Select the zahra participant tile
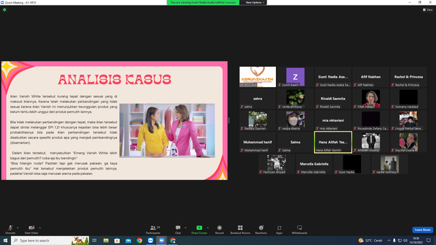This screenshot has height=245, width=436. pyautogui.click(x=258, y=99)
